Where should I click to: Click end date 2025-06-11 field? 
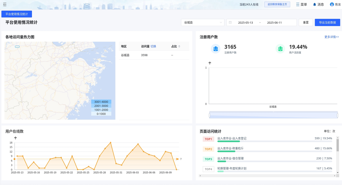coord(274,22)
